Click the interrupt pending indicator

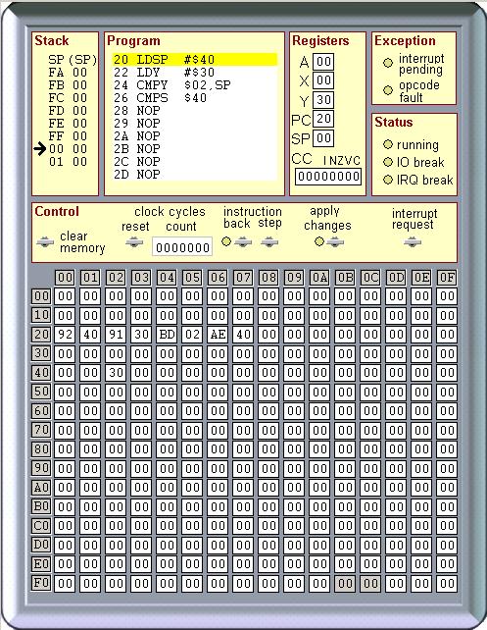point(388,63)
